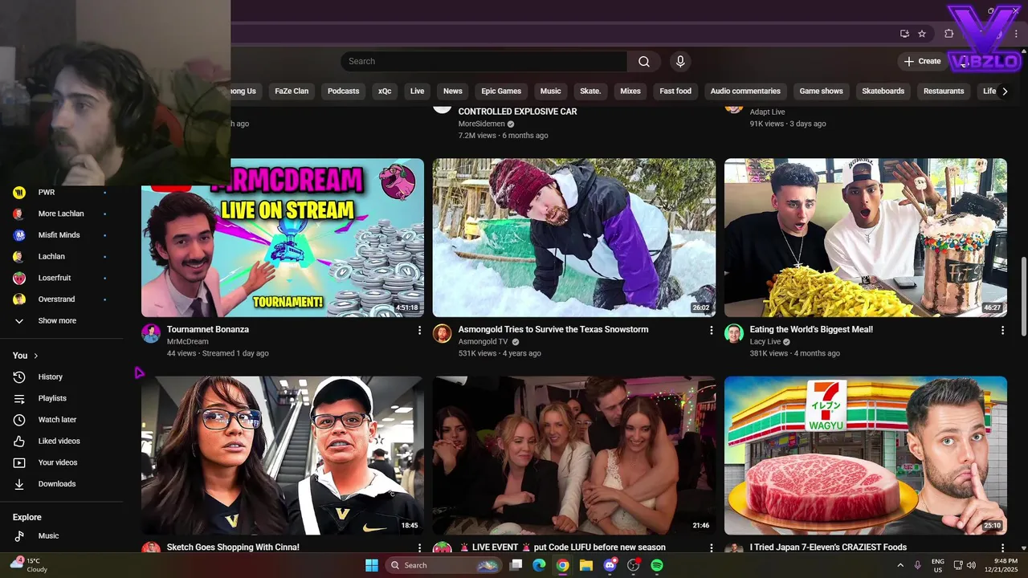Select the Game shows chip

pyautogui.click(x=821, y=91)
